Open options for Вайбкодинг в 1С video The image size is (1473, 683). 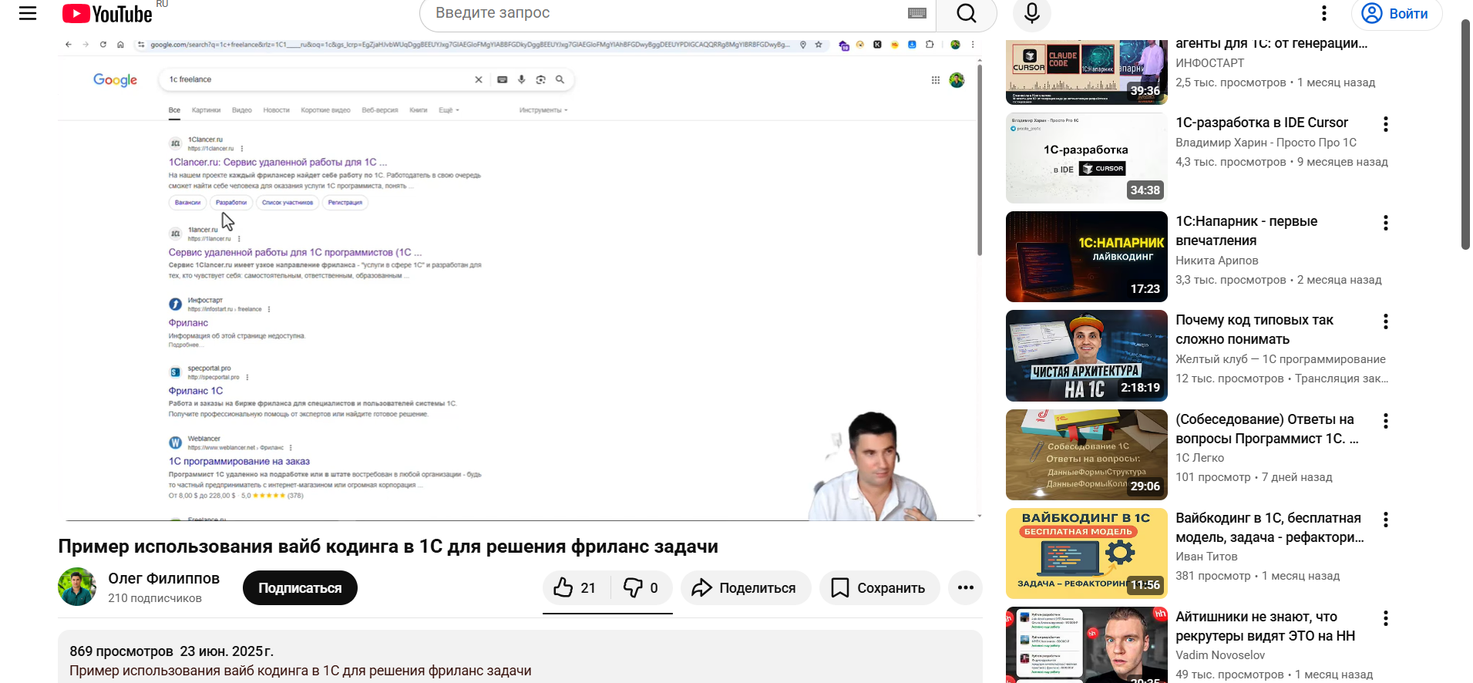[1385, 520]
